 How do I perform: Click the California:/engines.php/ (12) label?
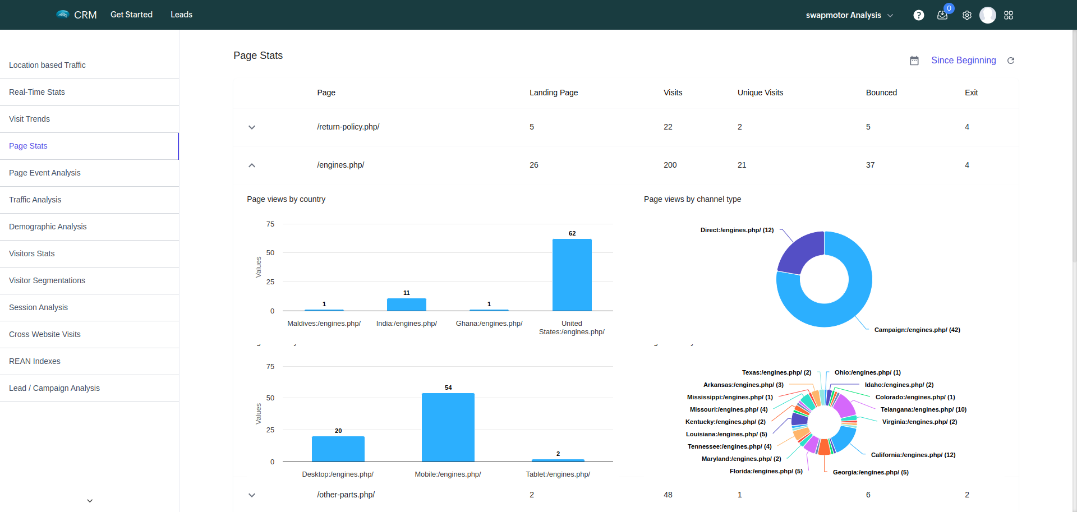913,455
